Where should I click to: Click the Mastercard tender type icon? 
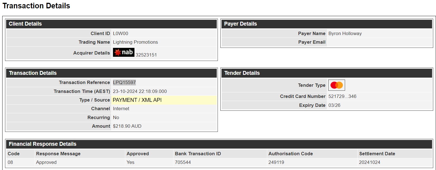click(x=337, y=85)
